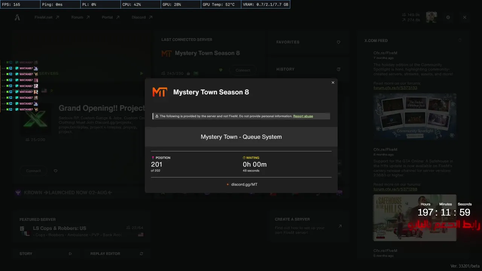This screenshot has height=271, width=482.
Task: Click the MT logo in Last Connected Server
Action: 166,53
